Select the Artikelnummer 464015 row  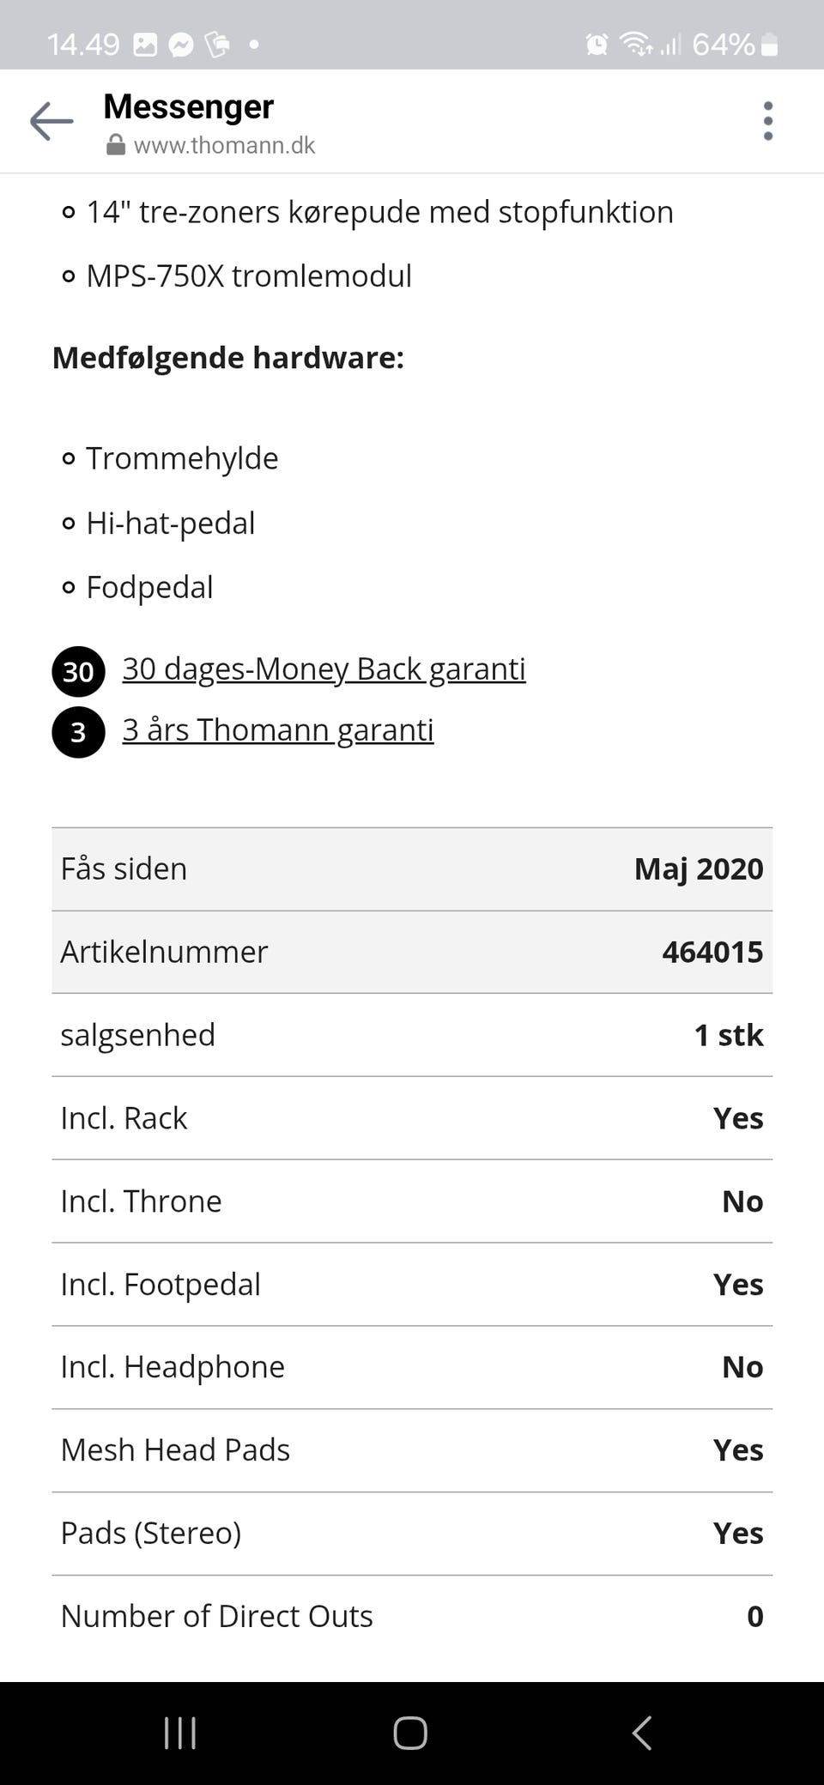[x=412, y=952]
